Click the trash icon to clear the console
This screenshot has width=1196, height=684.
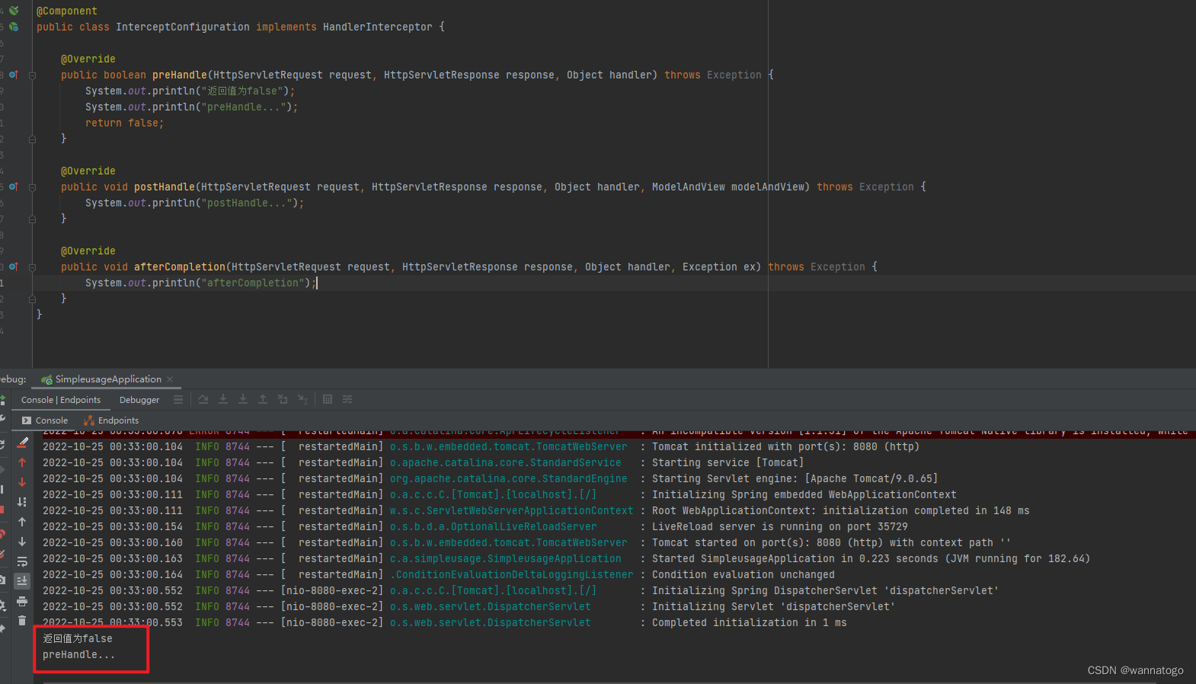(x=22, y=621)
